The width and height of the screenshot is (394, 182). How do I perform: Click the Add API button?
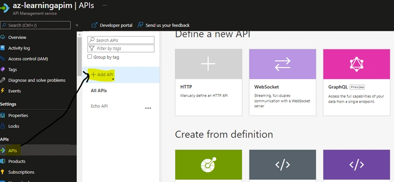point(102,75)
